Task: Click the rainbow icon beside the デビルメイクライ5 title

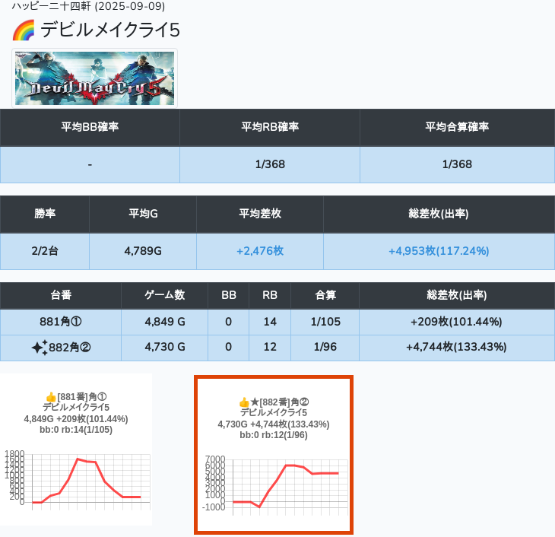Action: click(24, 30)
